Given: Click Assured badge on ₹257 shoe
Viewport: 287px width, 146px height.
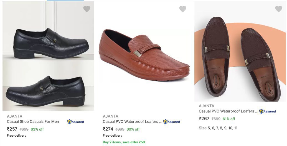Looking at the screenshot, I should (x=76, y=122).
